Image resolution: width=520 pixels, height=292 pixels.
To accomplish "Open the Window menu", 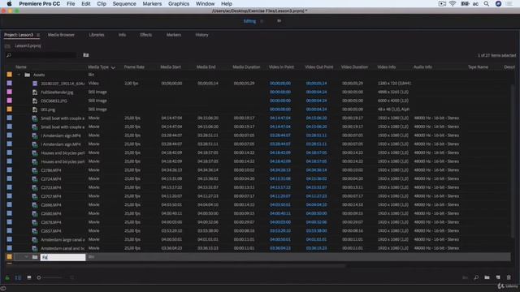I will click(x=205, y=3).
